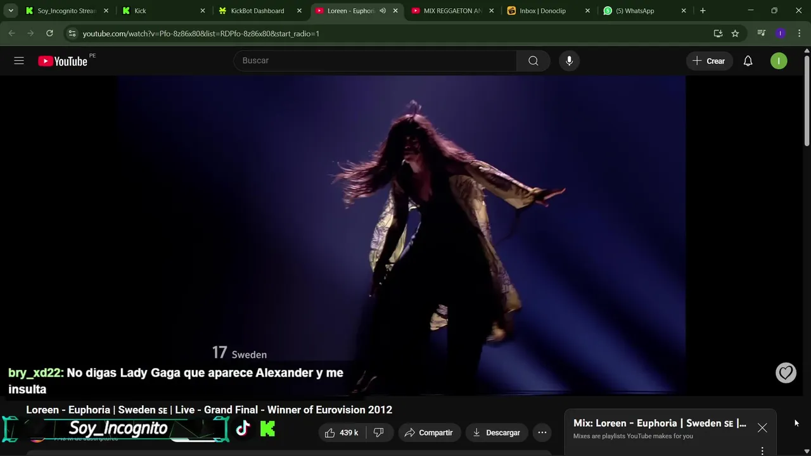Mute the Loreen tab audio icon
Viewport: 811px width, 456px height.
point(383,11)
